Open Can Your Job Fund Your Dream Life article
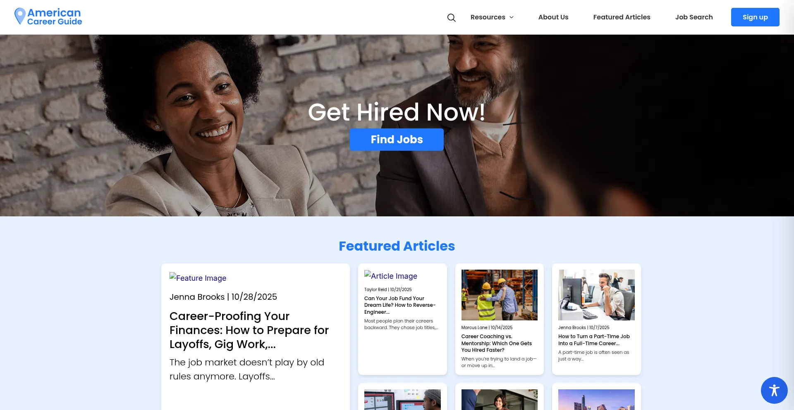This screenshot has width=794, height=410. click(400, 305)
